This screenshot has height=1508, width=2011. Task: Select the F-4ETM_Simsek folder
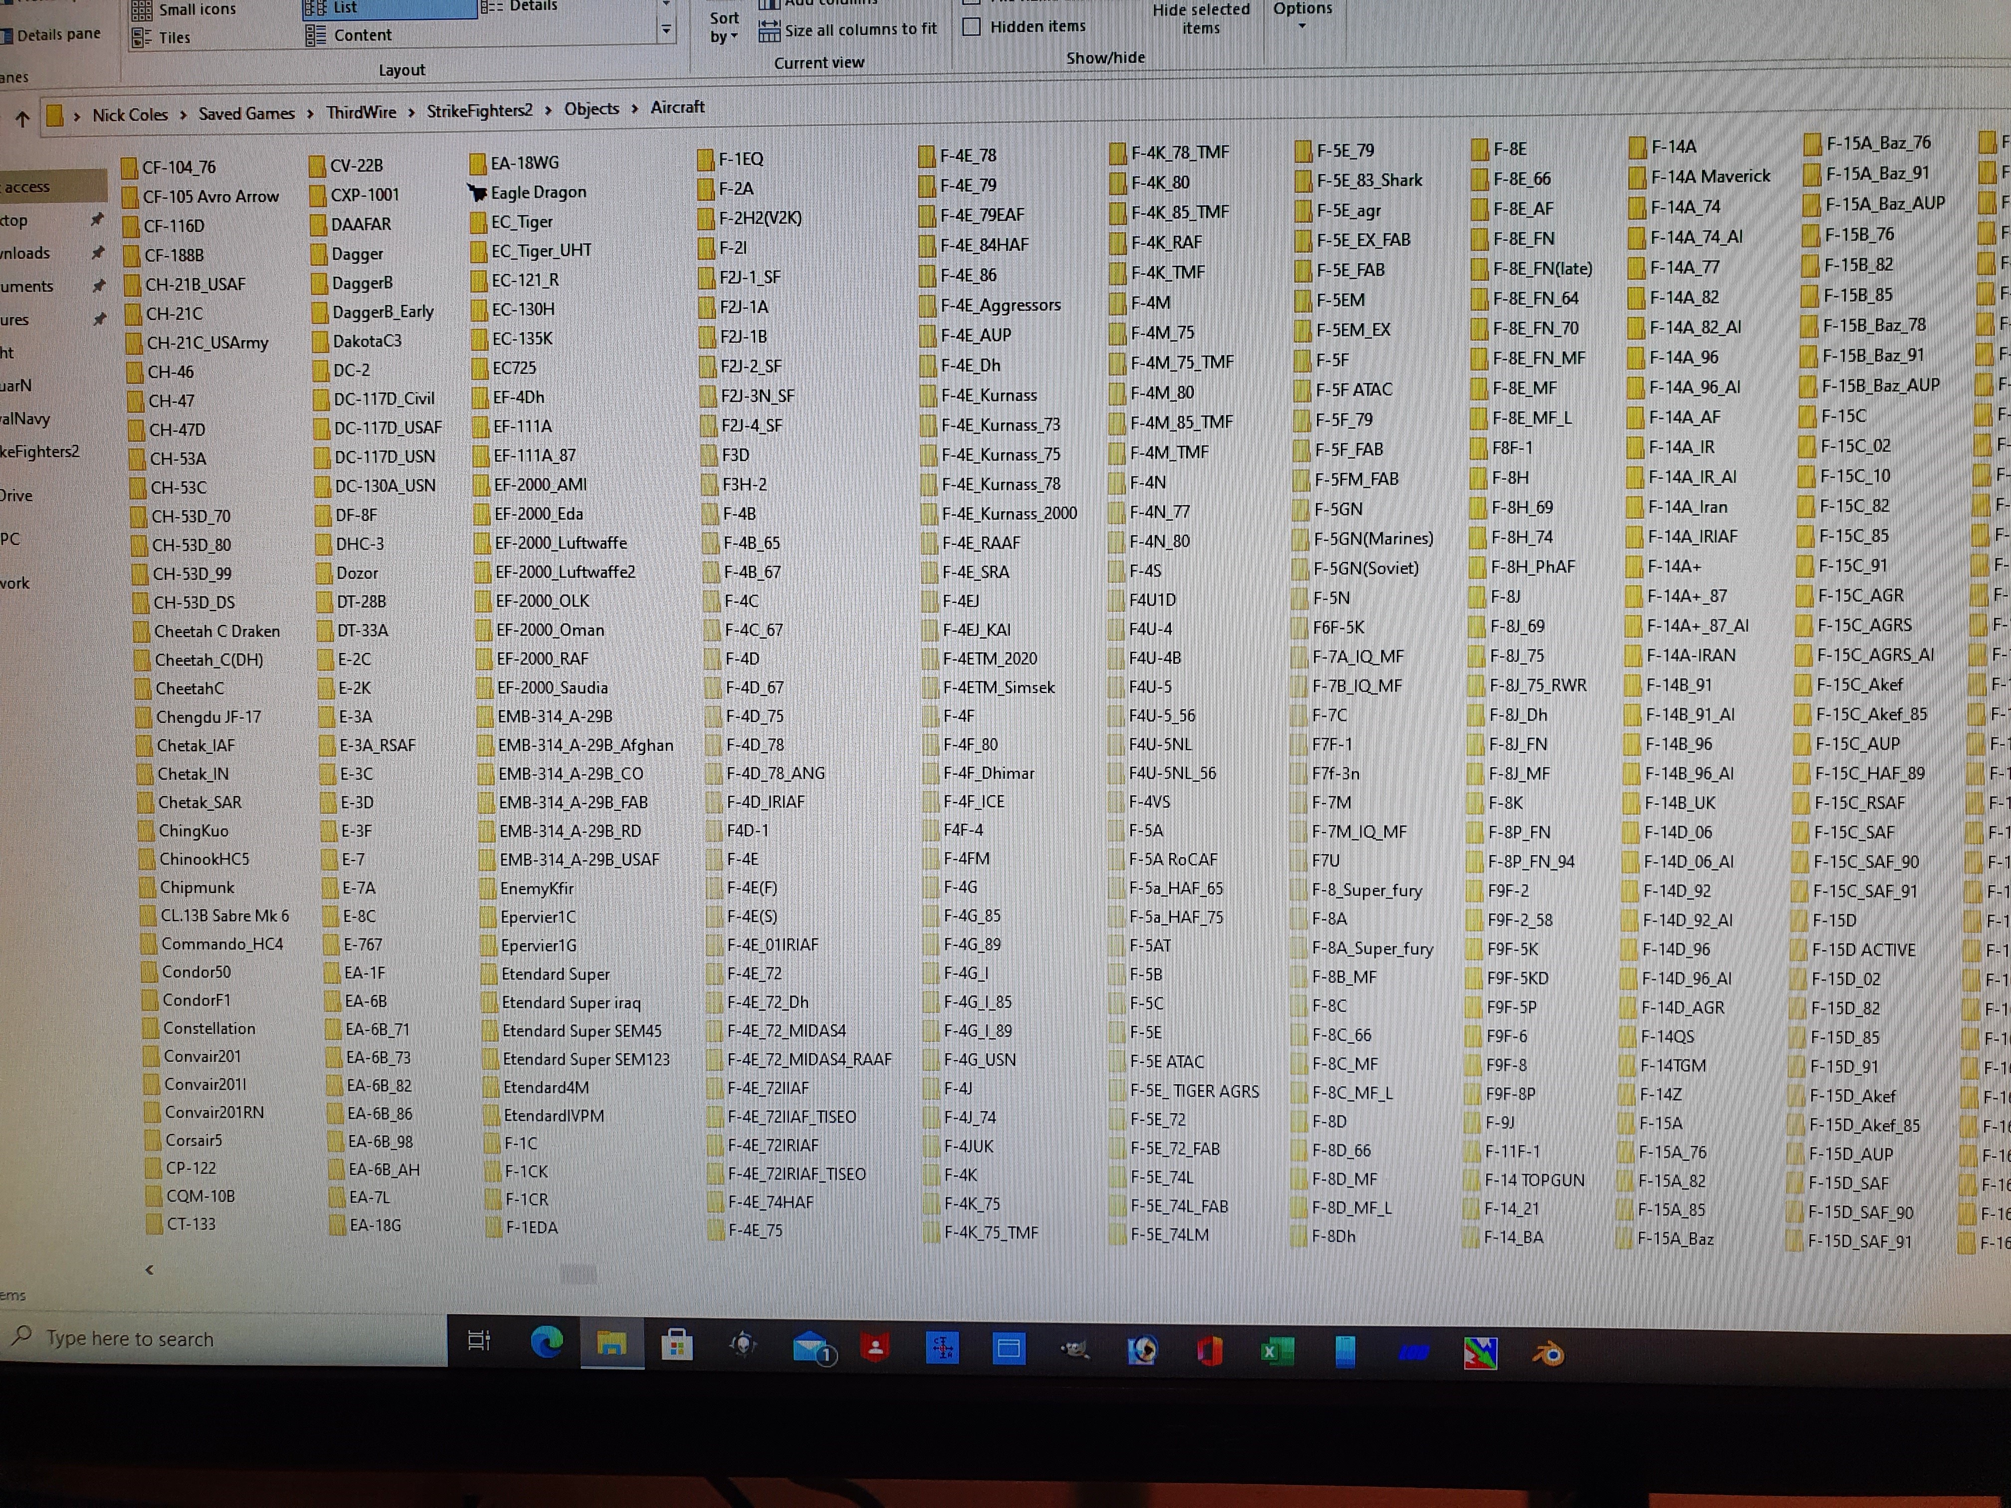(x=988, y=687)
